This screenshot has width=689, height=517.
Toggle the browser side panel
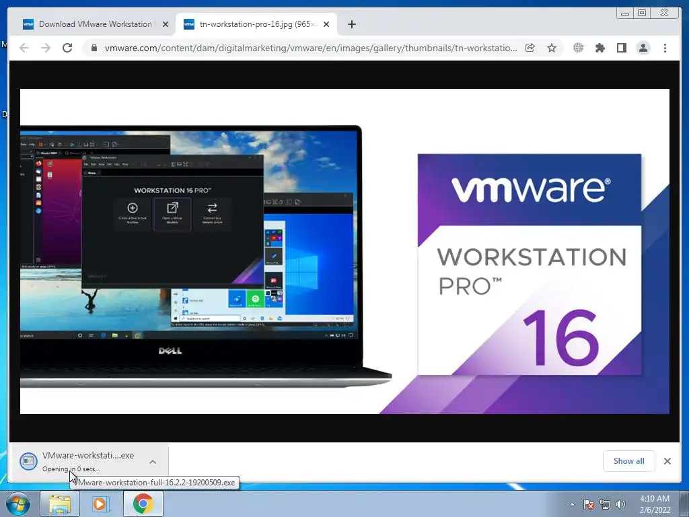621,48
